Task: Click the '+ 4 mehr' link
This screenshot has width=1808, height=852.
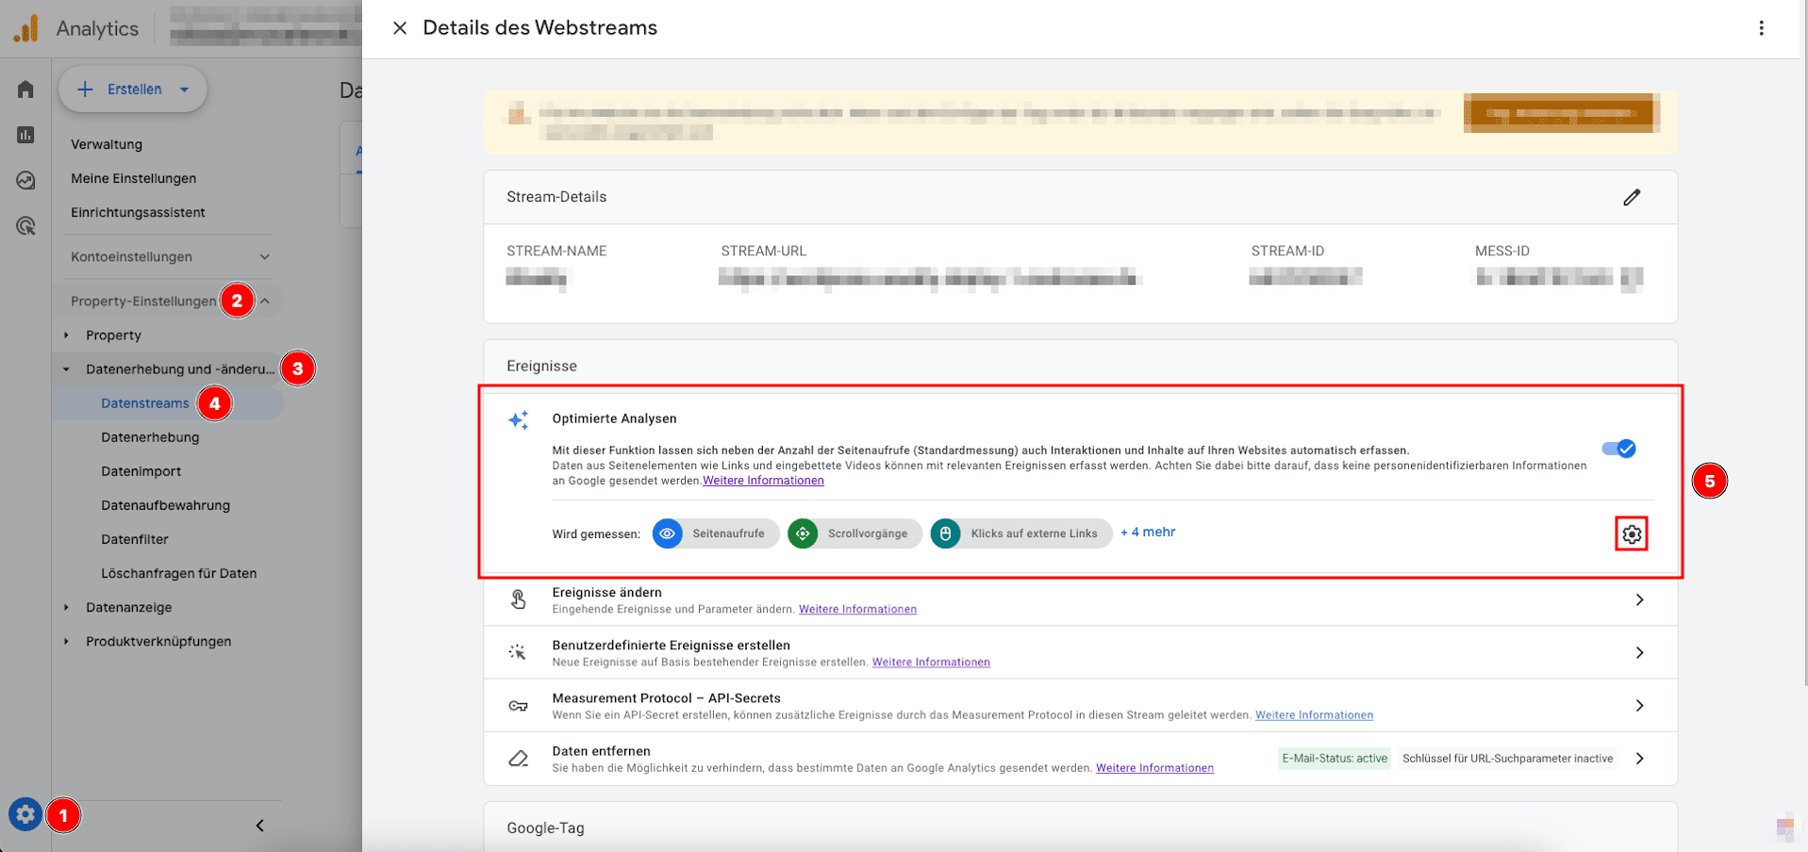Action: point(1148,532)
